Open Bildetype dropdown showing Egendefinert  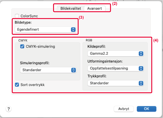pos(46,29)
